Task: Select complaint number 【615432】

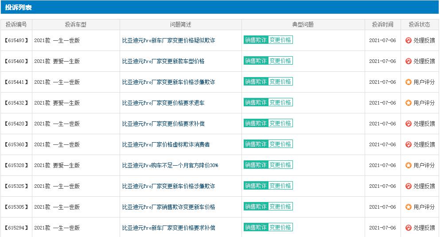Action: tap(16, 103)
